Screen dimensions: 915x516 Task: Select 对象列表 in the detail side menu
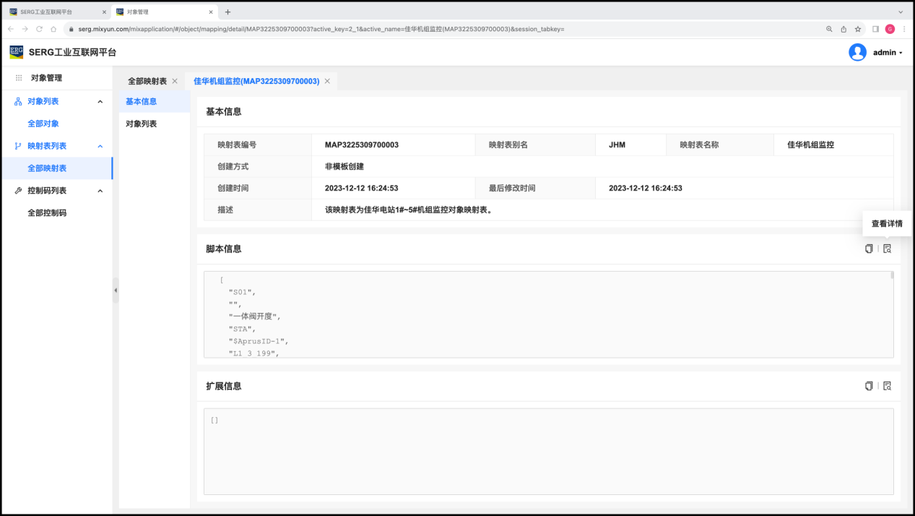point(141,124)
